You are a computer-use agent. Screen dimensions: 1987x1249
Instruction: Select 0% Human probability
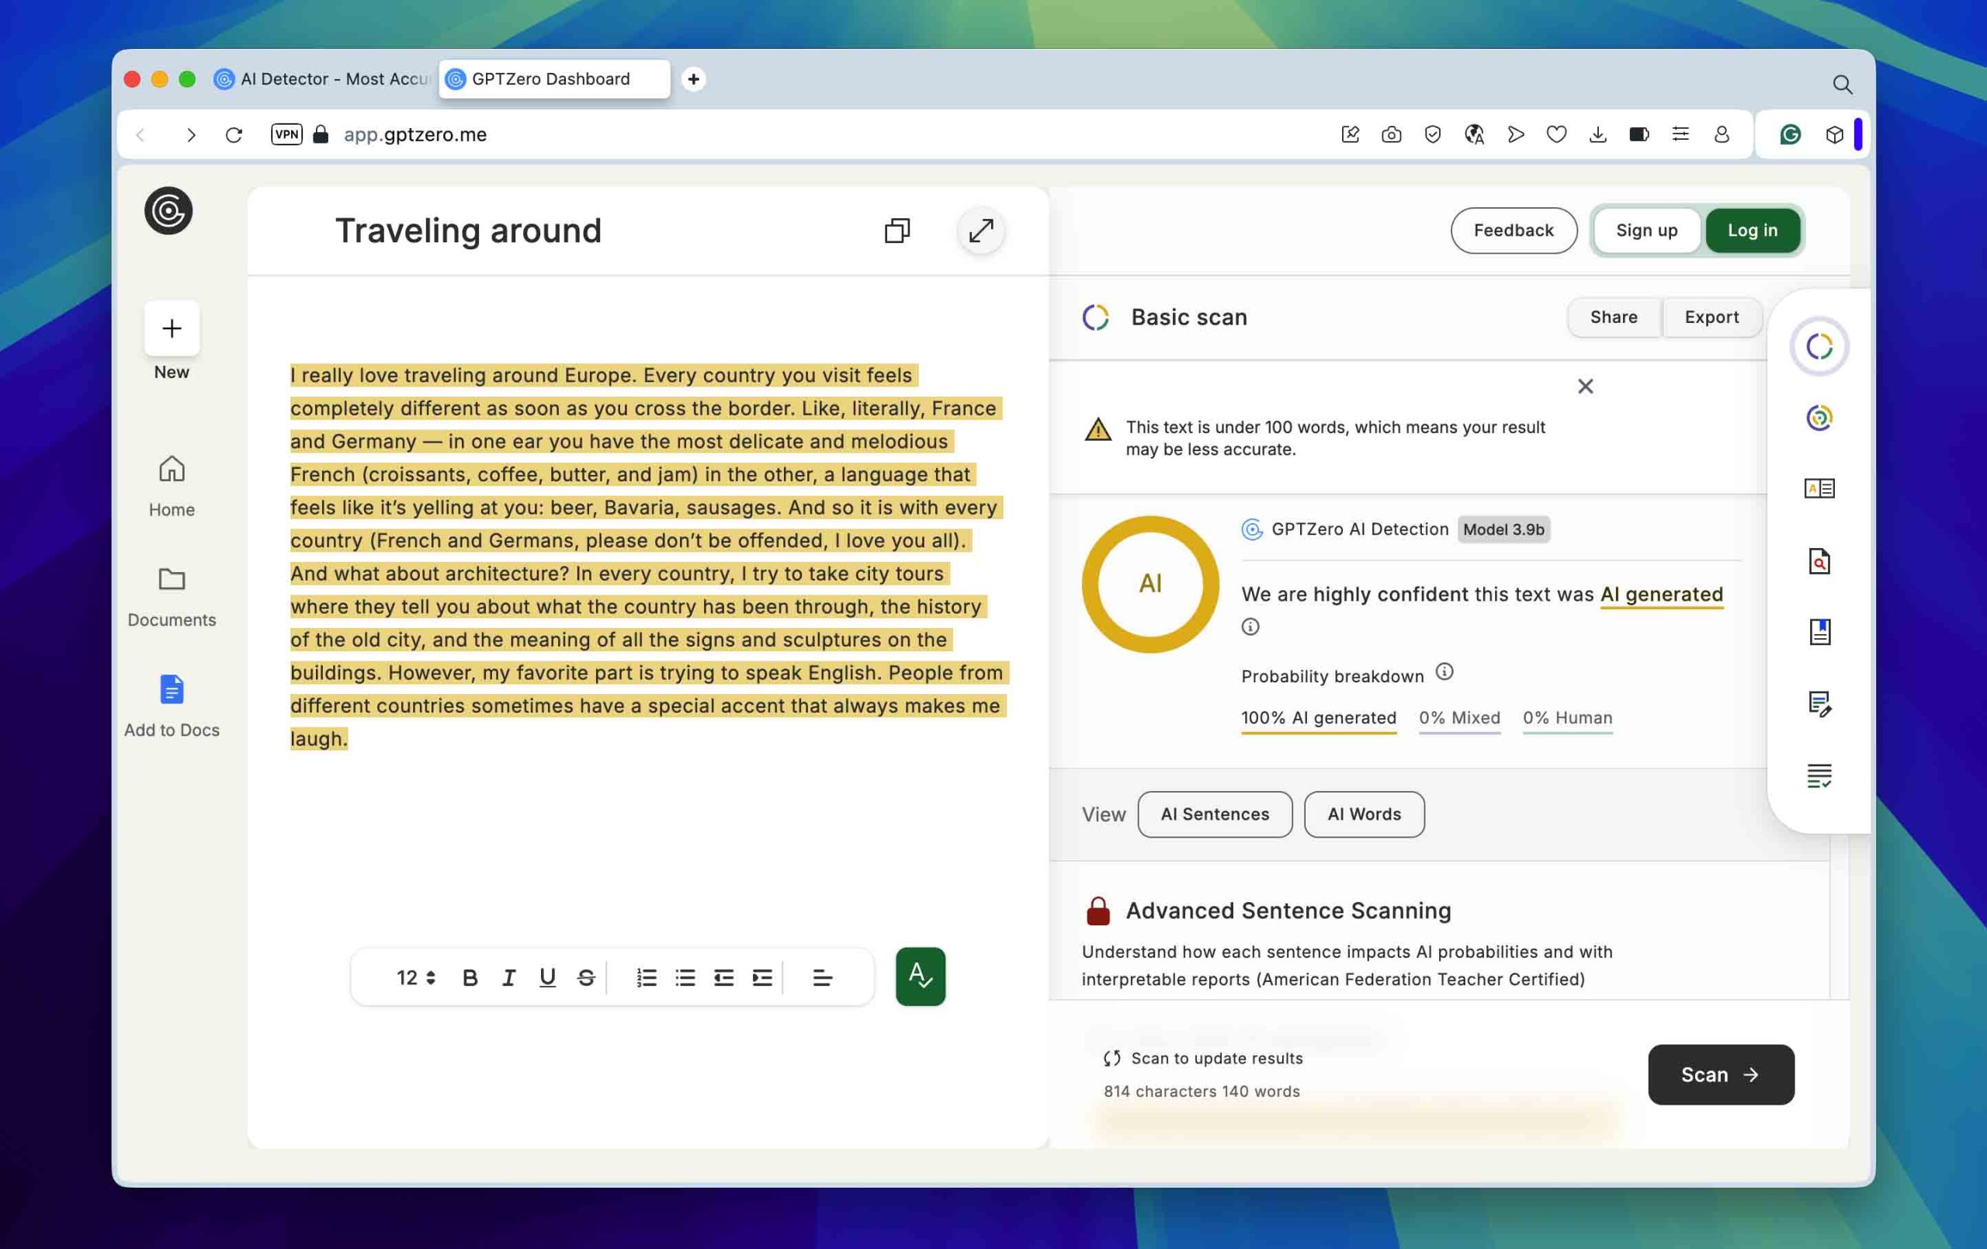tap(1567, 718)
